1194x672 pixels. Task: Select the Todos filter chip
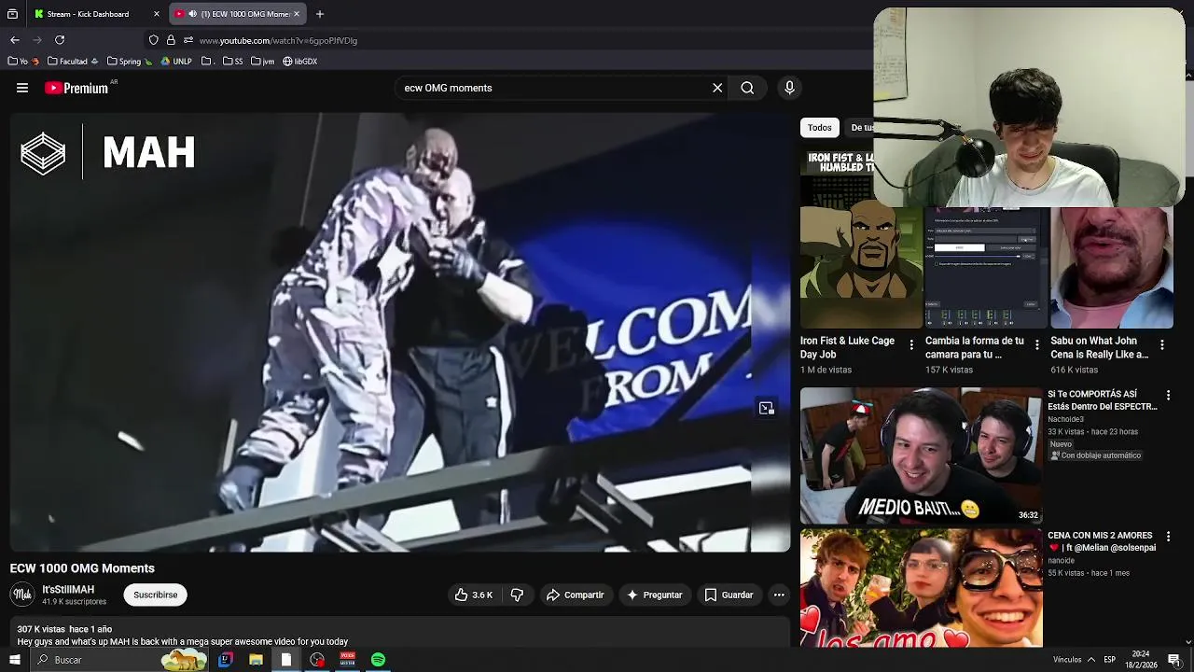pyautogui.click(x=820, y=128)
